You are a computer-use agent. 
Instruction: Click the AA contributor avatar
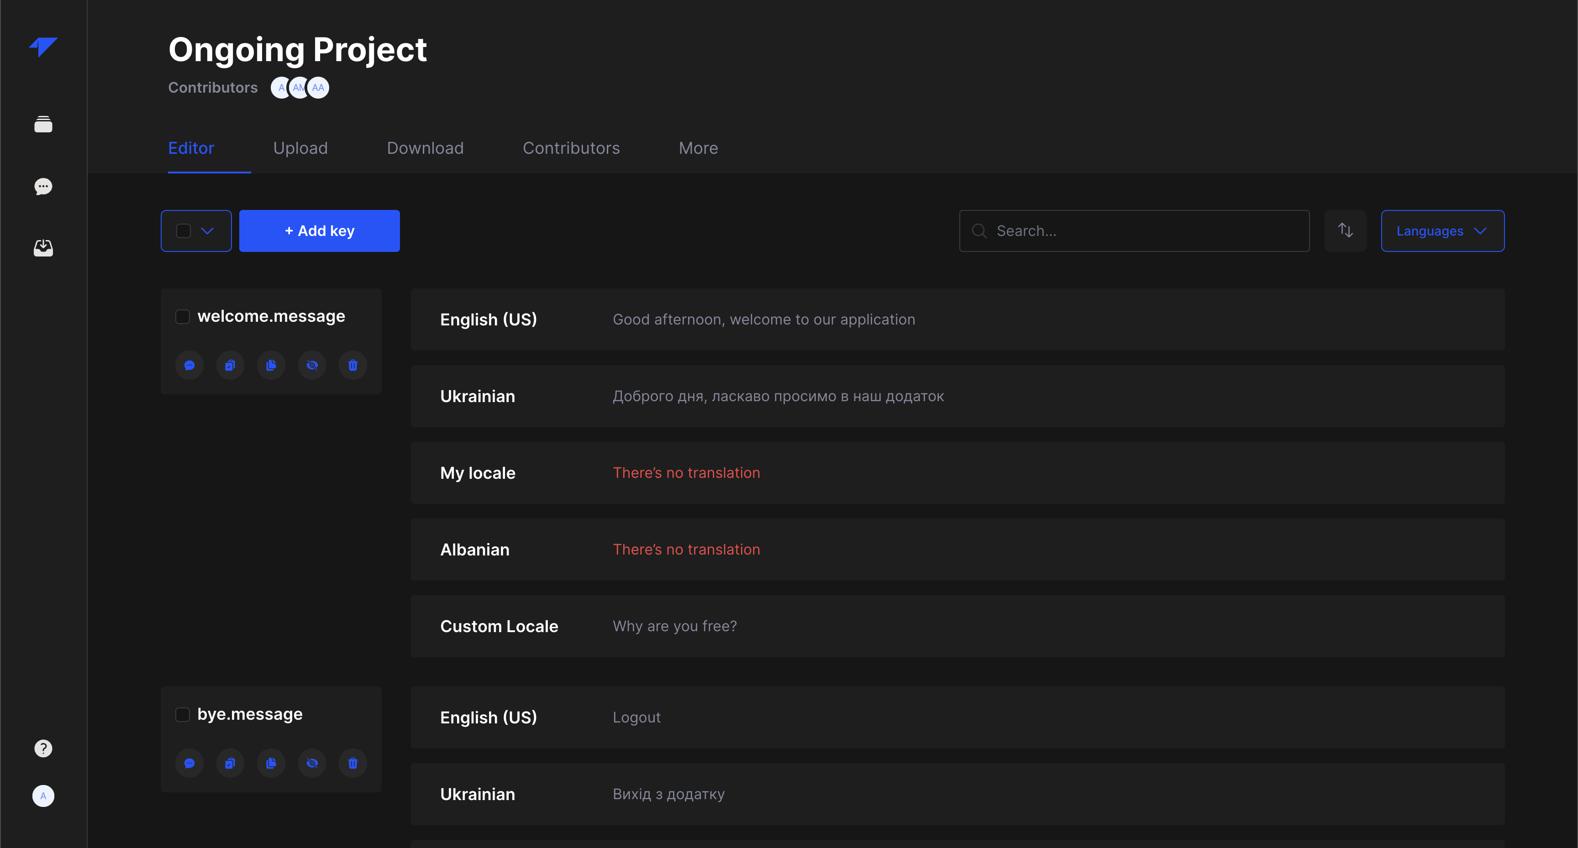tap(318, 88)
